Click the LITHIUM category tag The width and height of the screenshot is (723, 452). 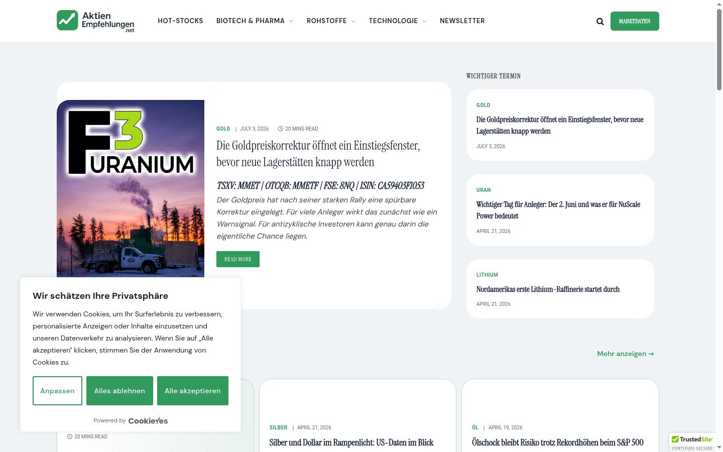[487, 275]
